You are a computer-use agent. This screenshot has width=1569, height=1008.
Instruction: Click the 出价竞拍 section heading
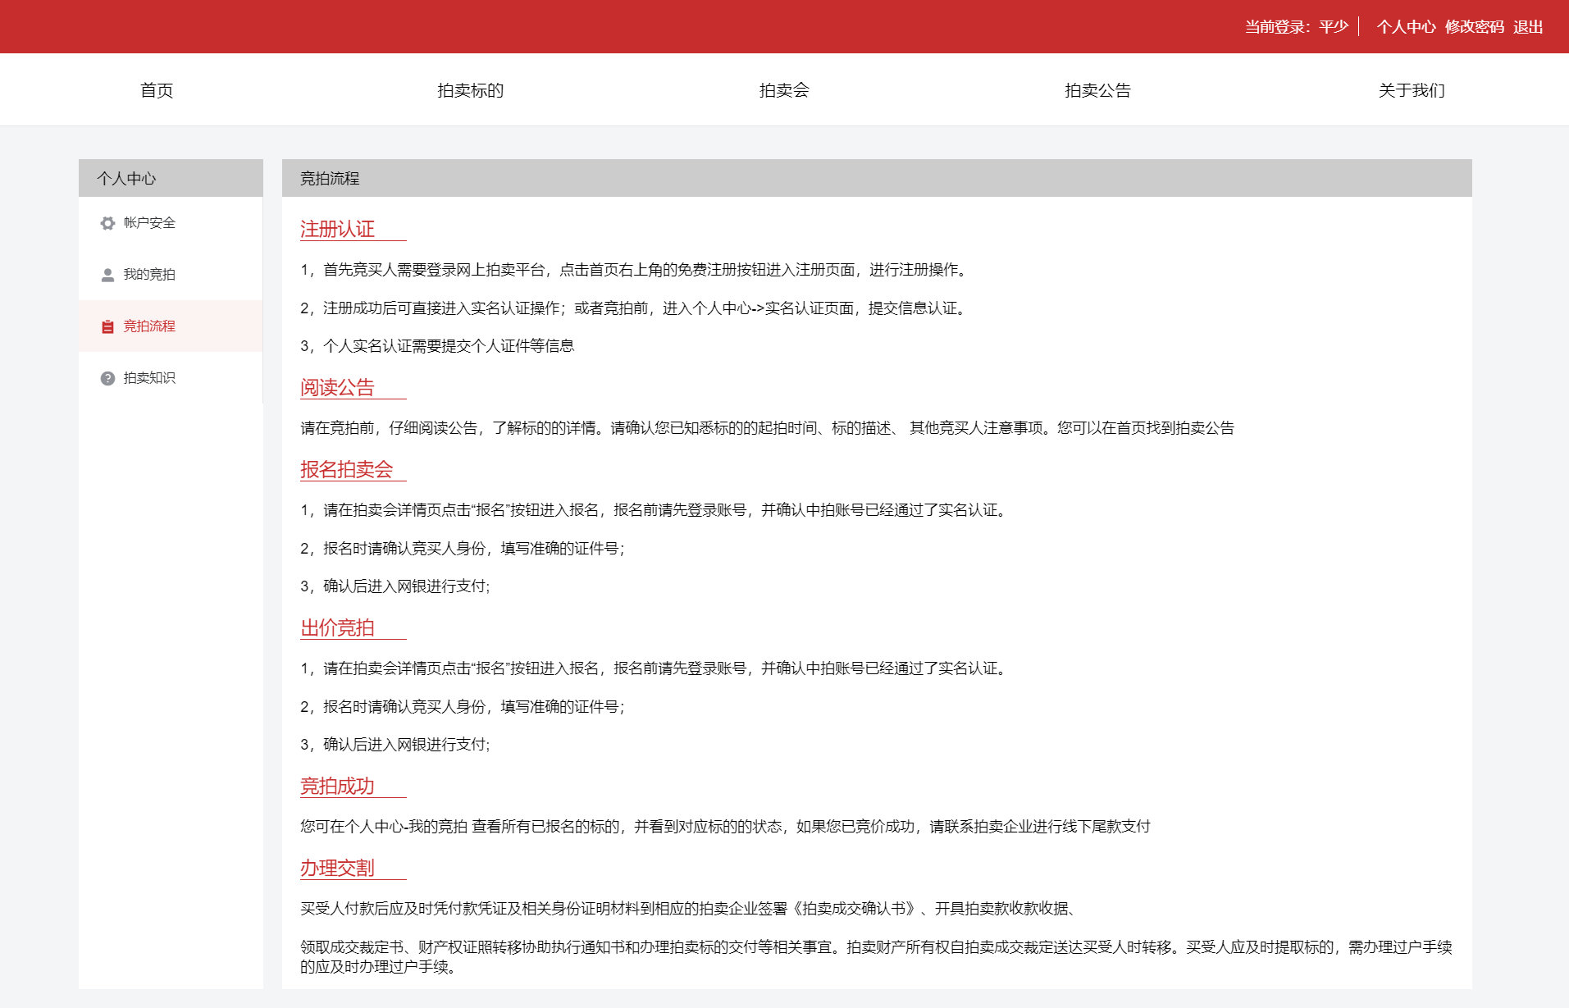tap(337, 627)
